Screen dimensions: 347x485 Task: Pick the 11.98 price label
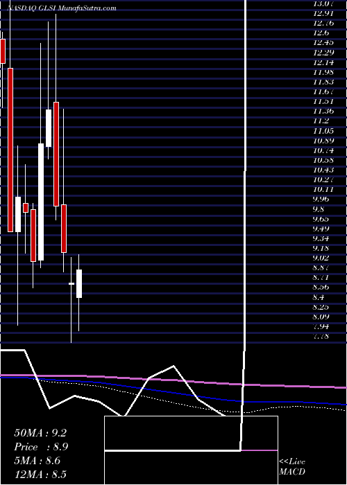[323, 72]
